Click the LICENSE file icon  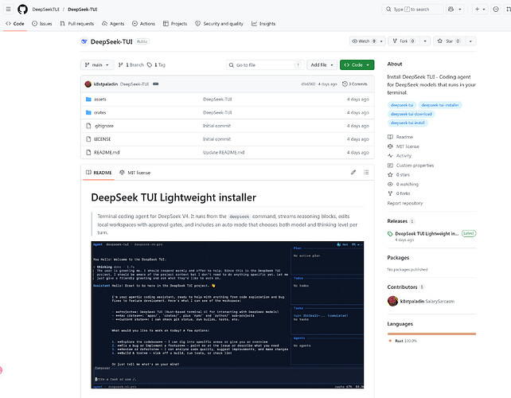click(x=88, y=139)
